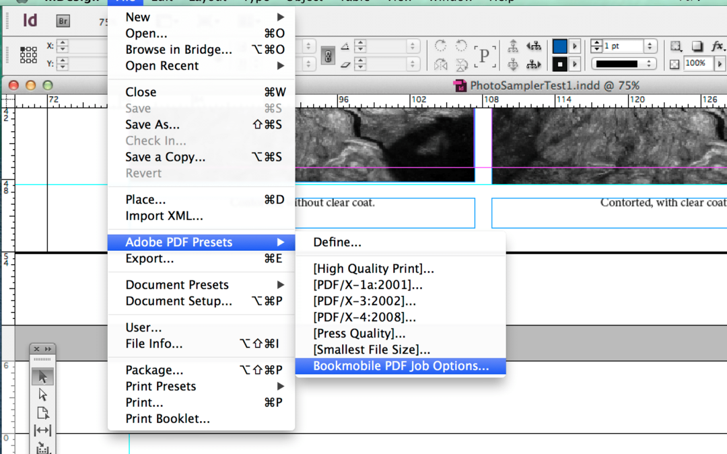This screenshot has width=727, height=454.
Task: Increase rotation angle with up stepper
Action: (359, 43)
